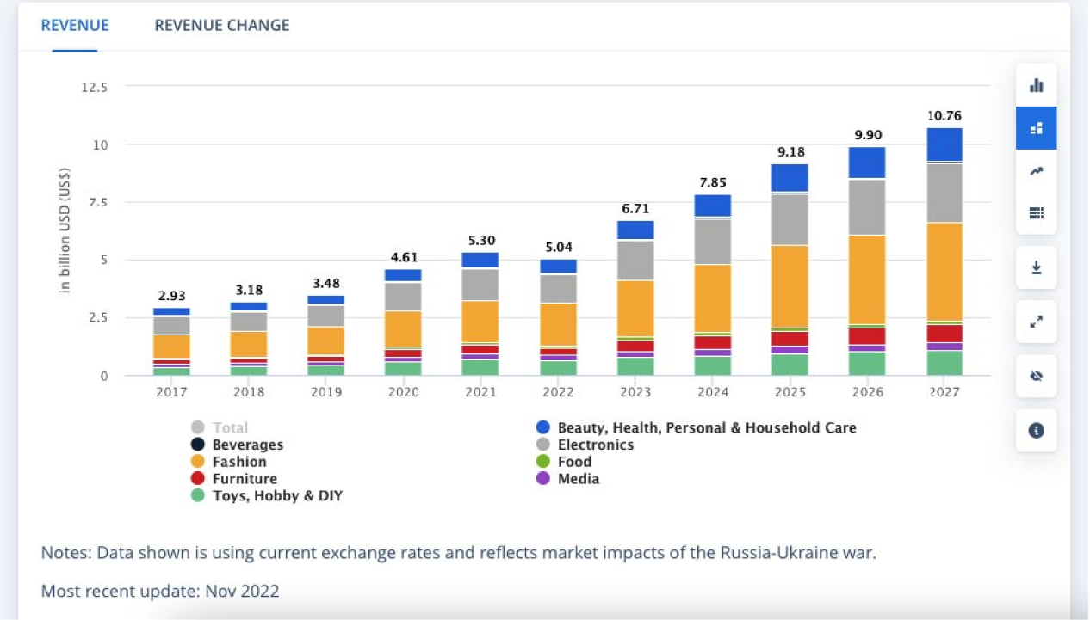Image resolution: width=1090 pixels, height=620 pixels.
Task: Toggle the Furniture legend item
Action: pyautogui.click(x=245, y=479)
